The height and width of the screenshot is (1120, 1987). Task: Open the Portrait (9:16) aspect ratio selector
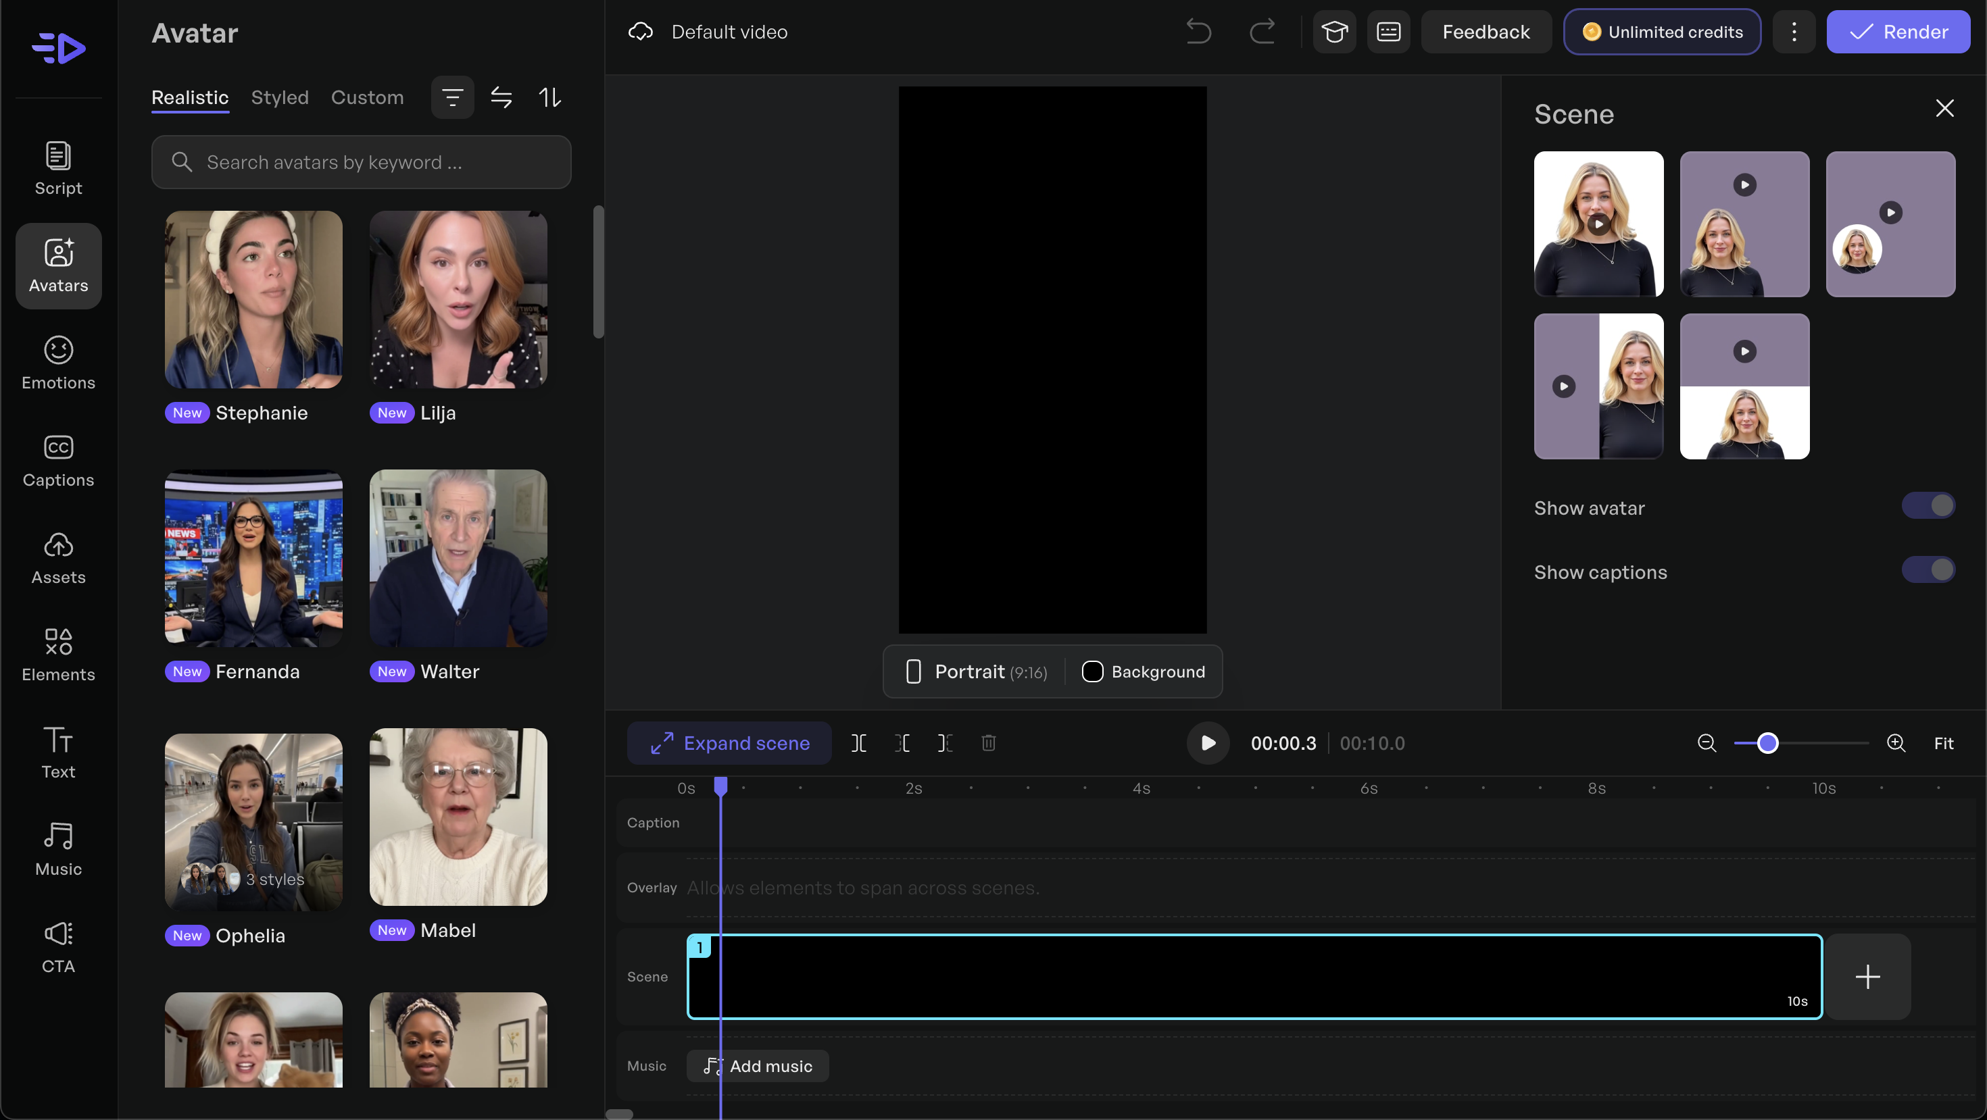[x=977, y=671]
